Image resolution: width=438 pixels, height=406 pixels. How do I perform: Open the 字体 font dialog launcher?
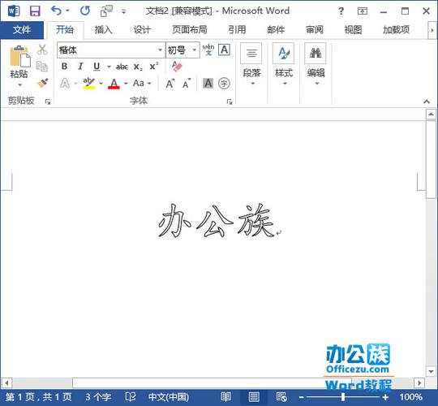[230, 101]
